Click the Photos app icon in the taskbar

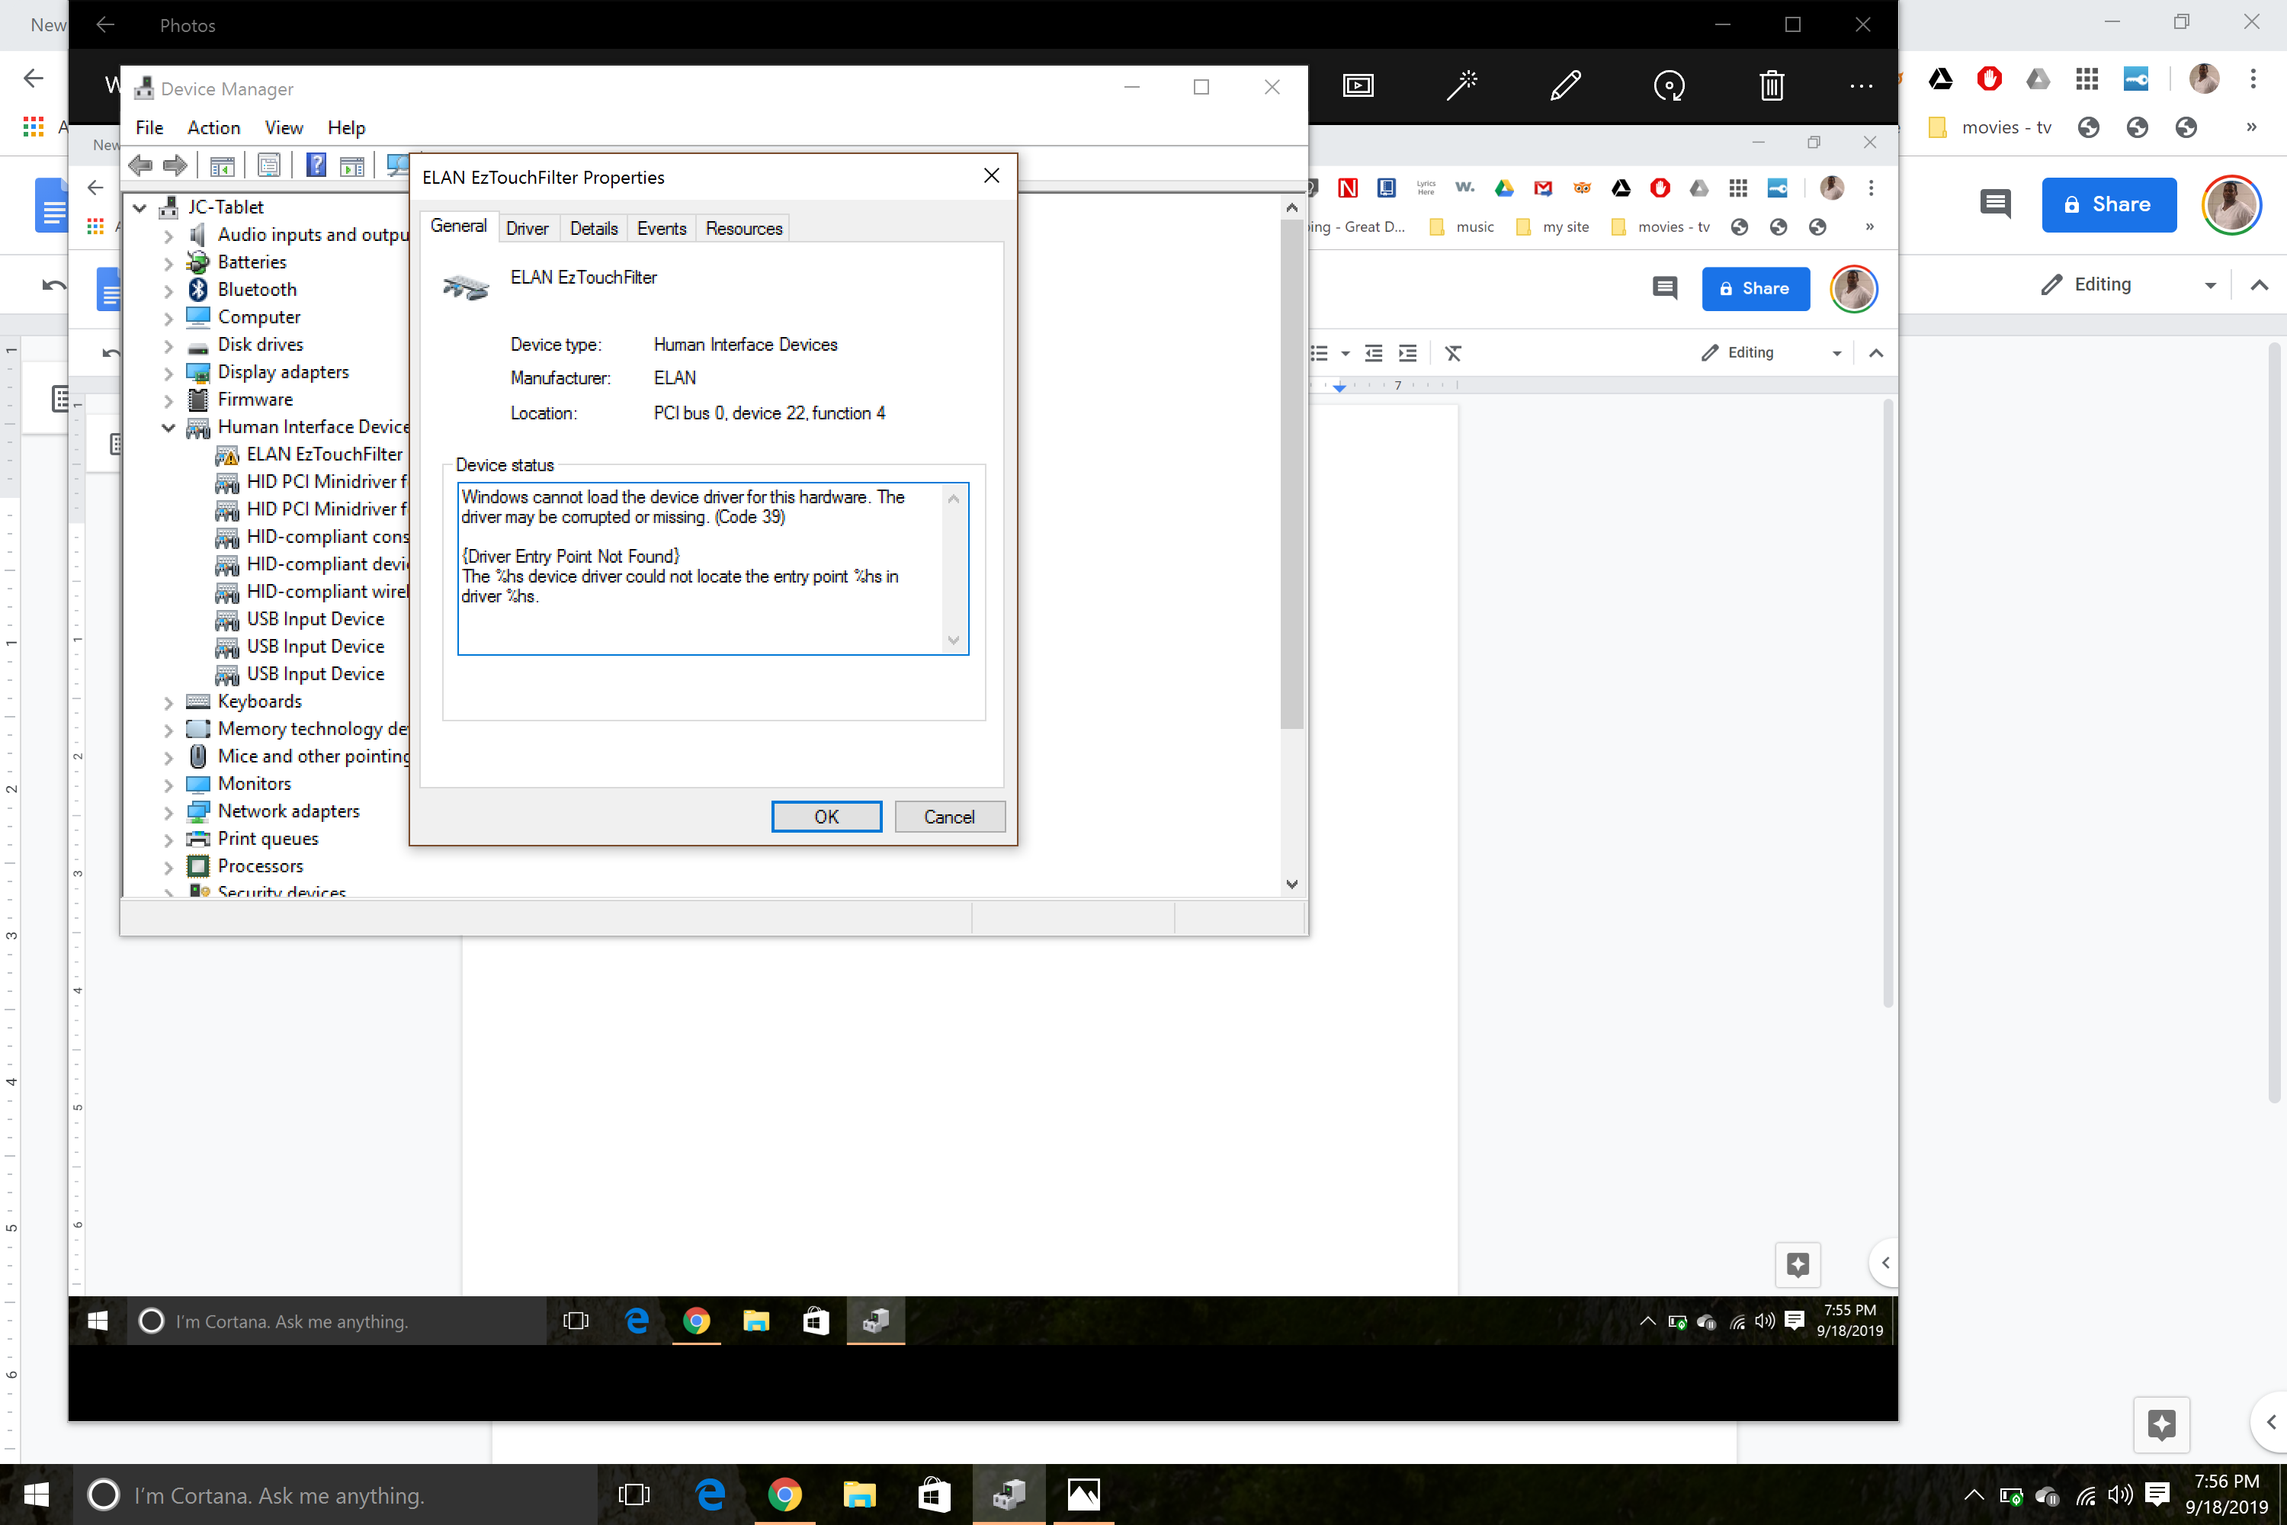click(x=1083, y=1494)
